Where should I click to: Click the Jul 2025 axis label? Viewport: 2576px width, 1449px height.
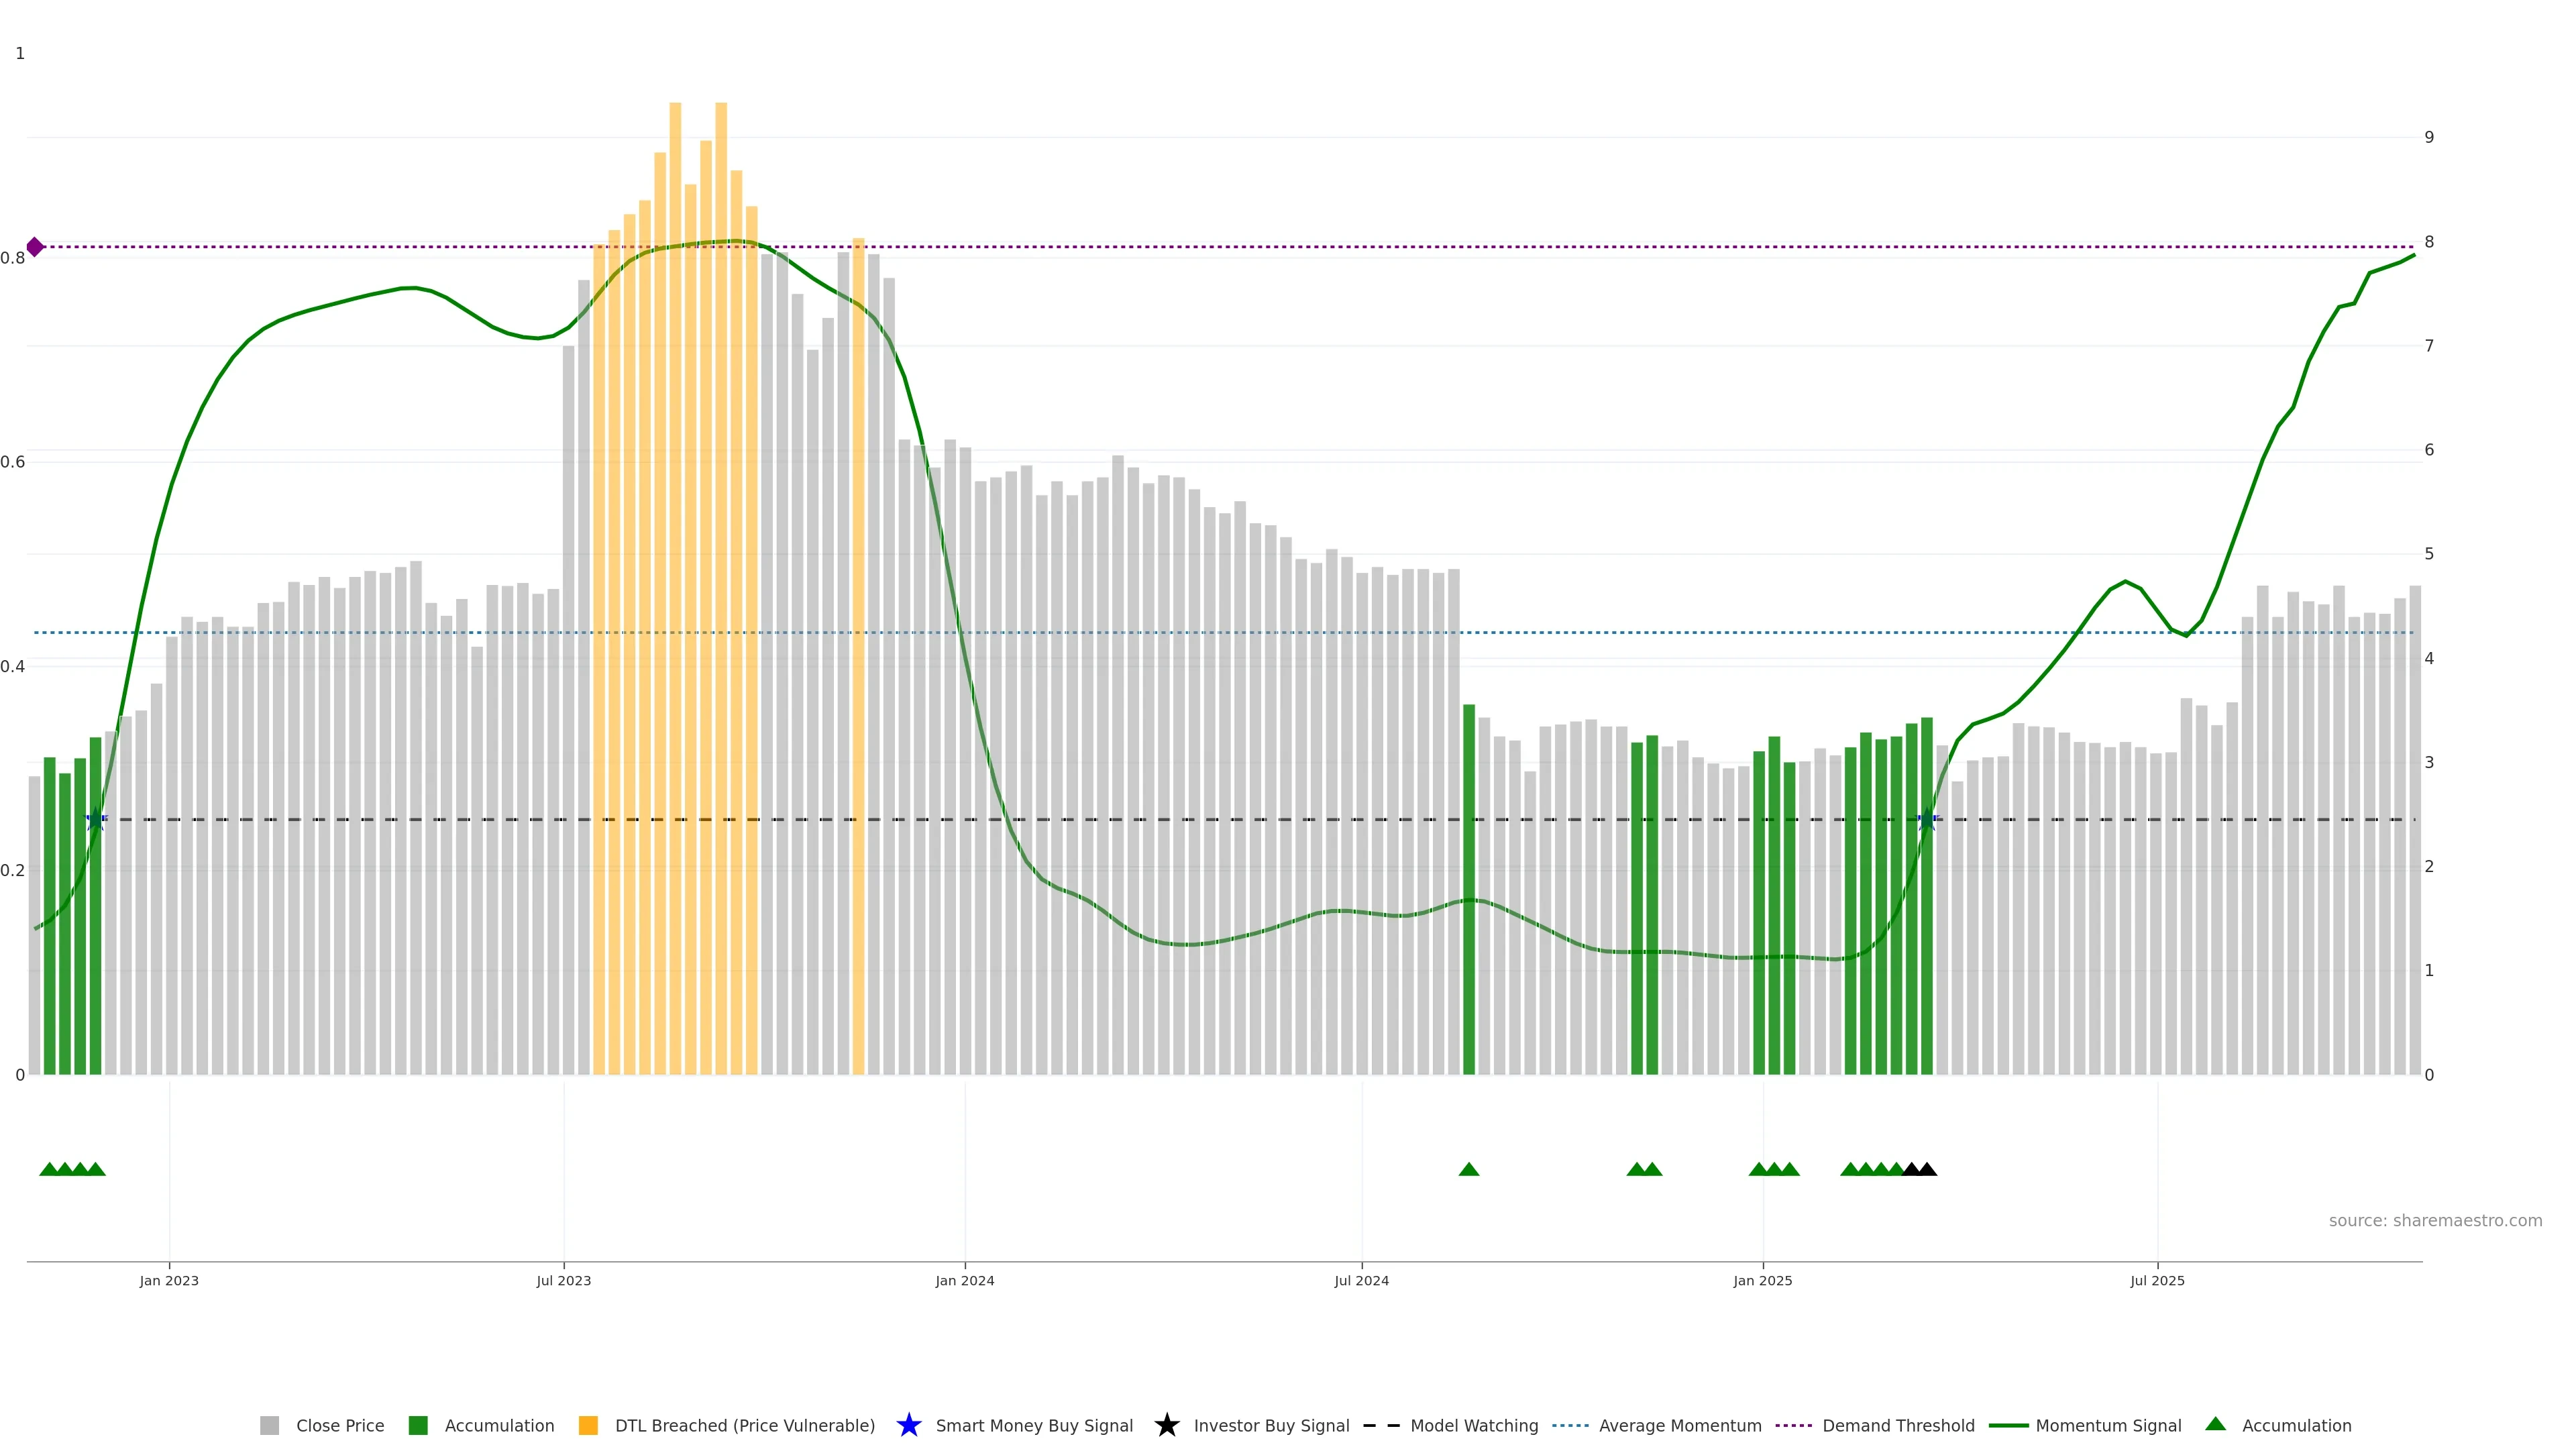click(x=2157, y=1280)
